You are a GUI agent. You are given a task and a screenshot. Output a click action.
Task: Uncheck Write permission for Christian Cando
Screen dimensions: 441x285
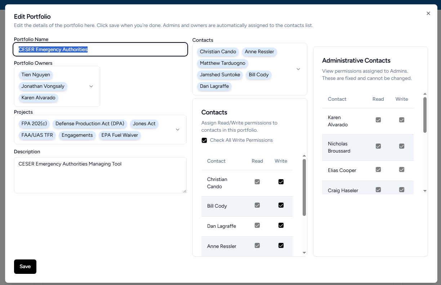point(281,182)
